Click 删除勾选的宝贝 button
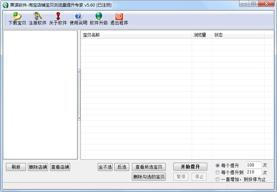Image resolution: width=277 pixels, height=192 pixels. pos(149,177)
